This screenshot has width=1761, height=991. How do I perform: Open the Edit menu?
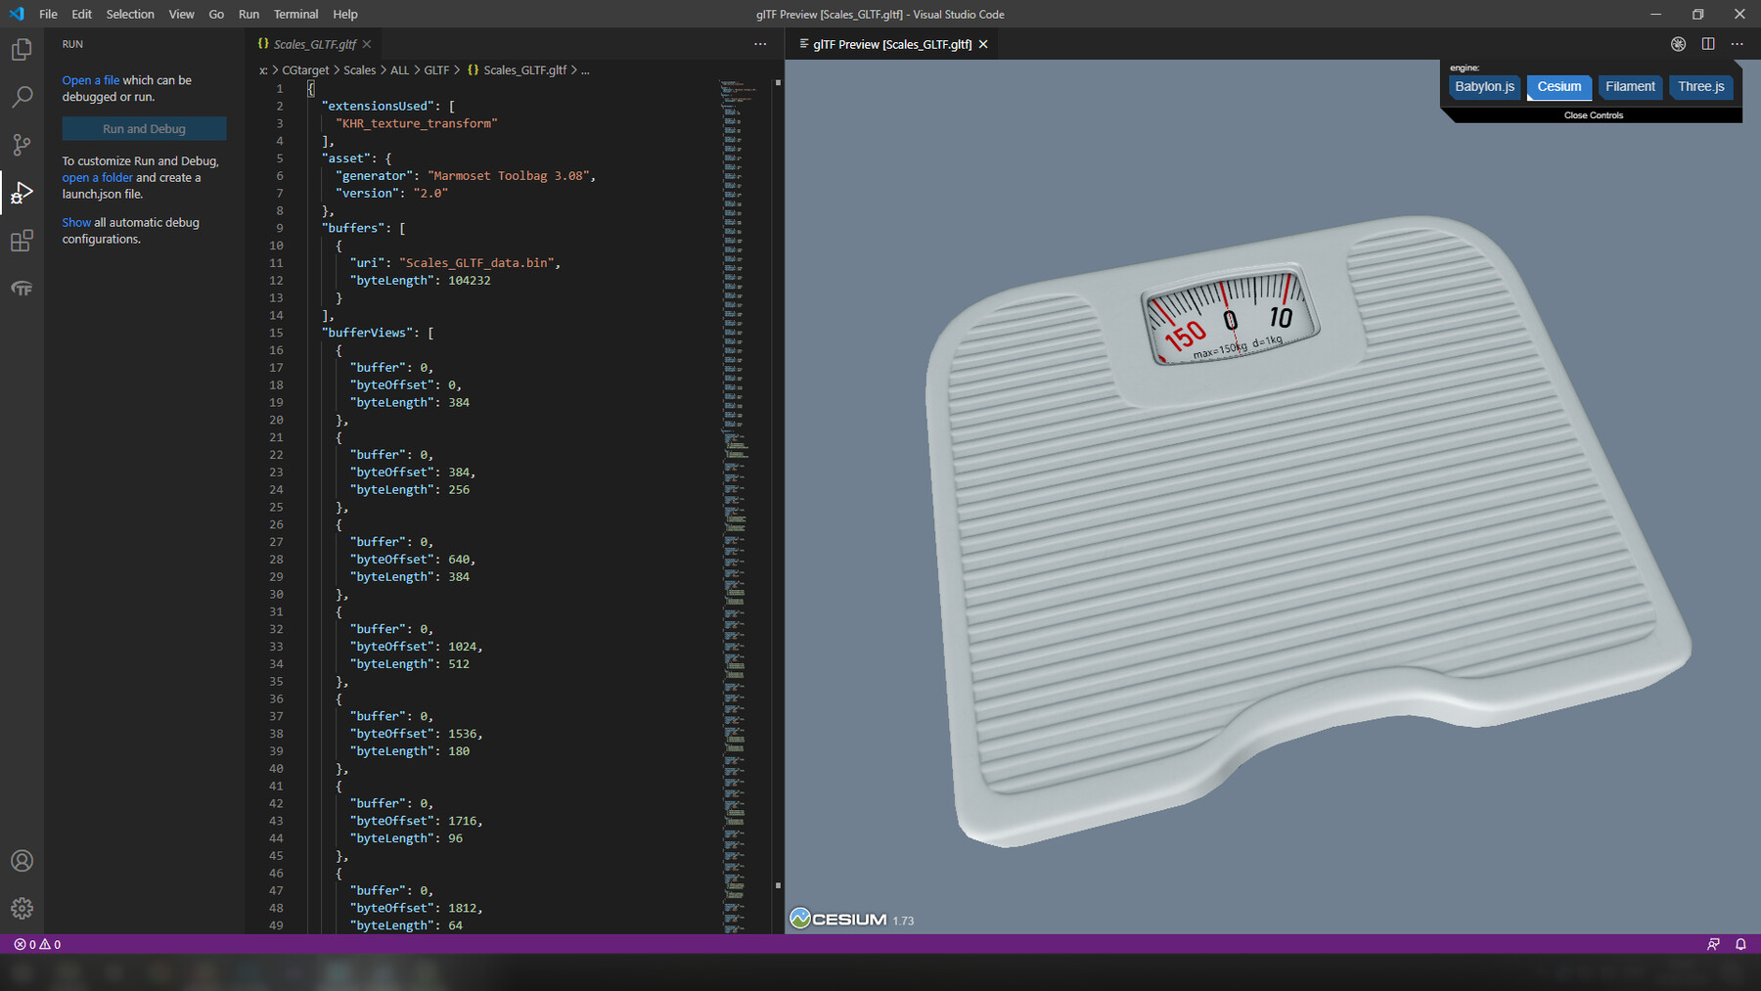pyautogui.click(x=82, y=14)
